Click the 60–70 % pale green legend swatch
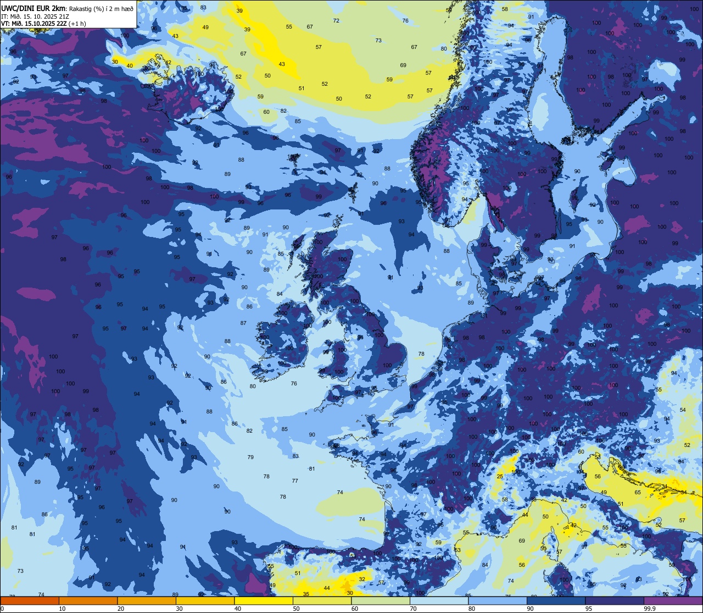Viewport: 703px width, 613px height. 381,600
